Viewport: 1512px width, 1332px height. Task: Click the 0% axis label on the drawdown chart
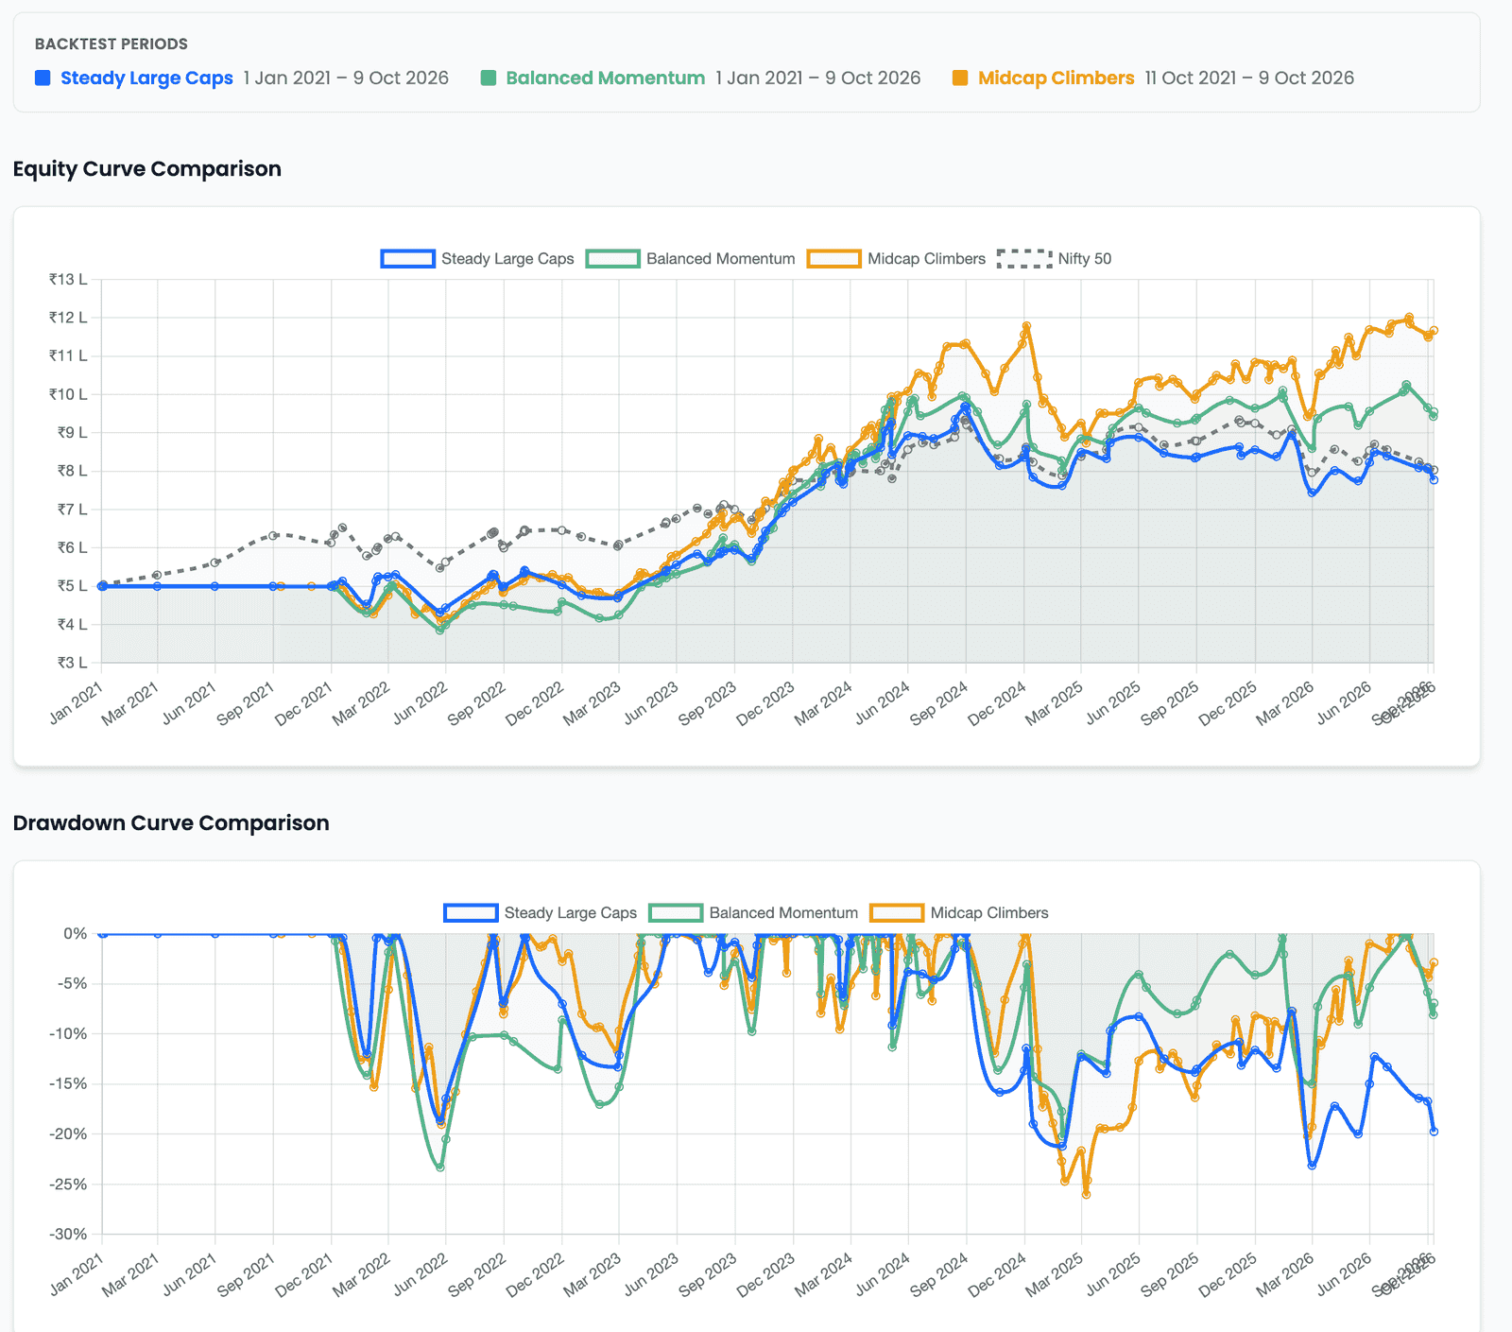coord(75,933)
